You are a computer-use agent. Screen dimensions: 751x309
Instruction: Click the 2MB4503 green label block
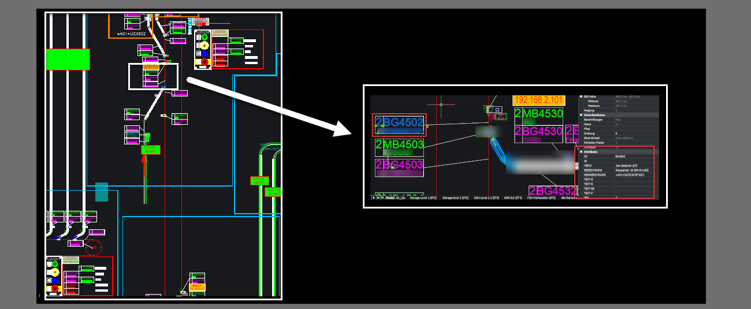click(x=400, y=144)
